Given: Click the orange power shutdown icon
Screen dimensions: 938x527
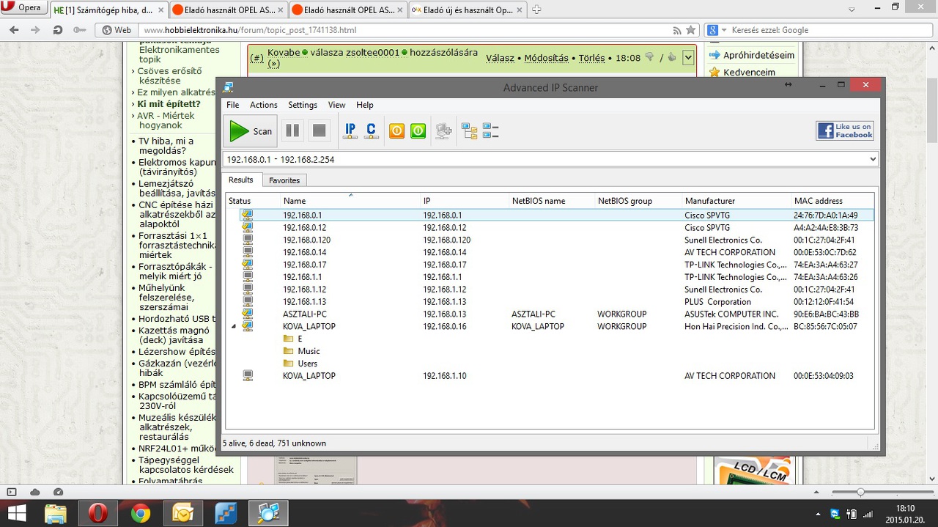Looking at the screenshot, I should tap(396, 131).
